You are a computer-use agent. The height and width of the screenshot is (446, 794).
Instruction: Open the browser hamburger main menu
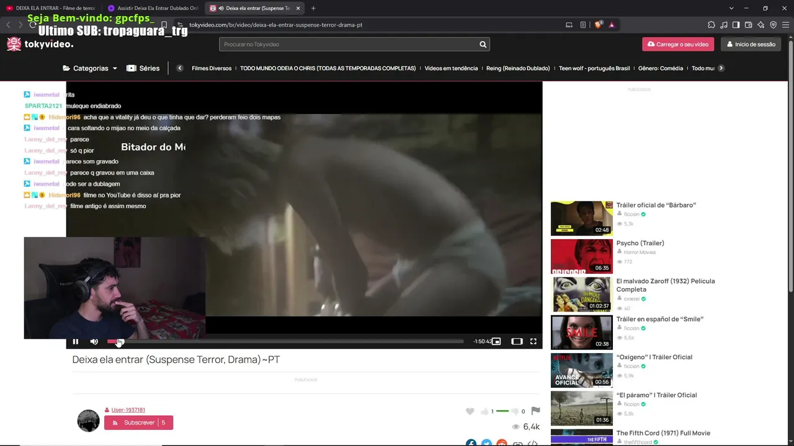pyautogui.click(x=786, y=25)
